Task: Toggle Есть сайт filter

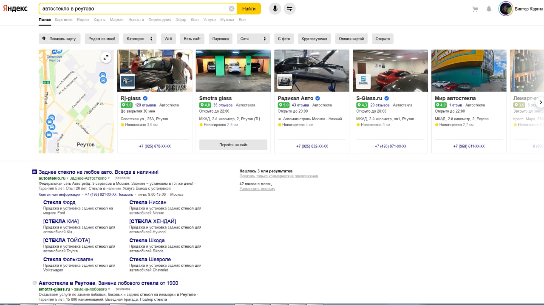Action: [192, 39]
